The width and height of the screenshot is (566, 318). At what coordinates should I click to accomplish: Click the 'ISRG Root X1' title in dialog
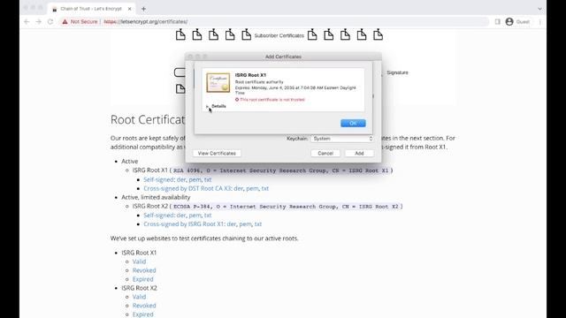[250, 75]
